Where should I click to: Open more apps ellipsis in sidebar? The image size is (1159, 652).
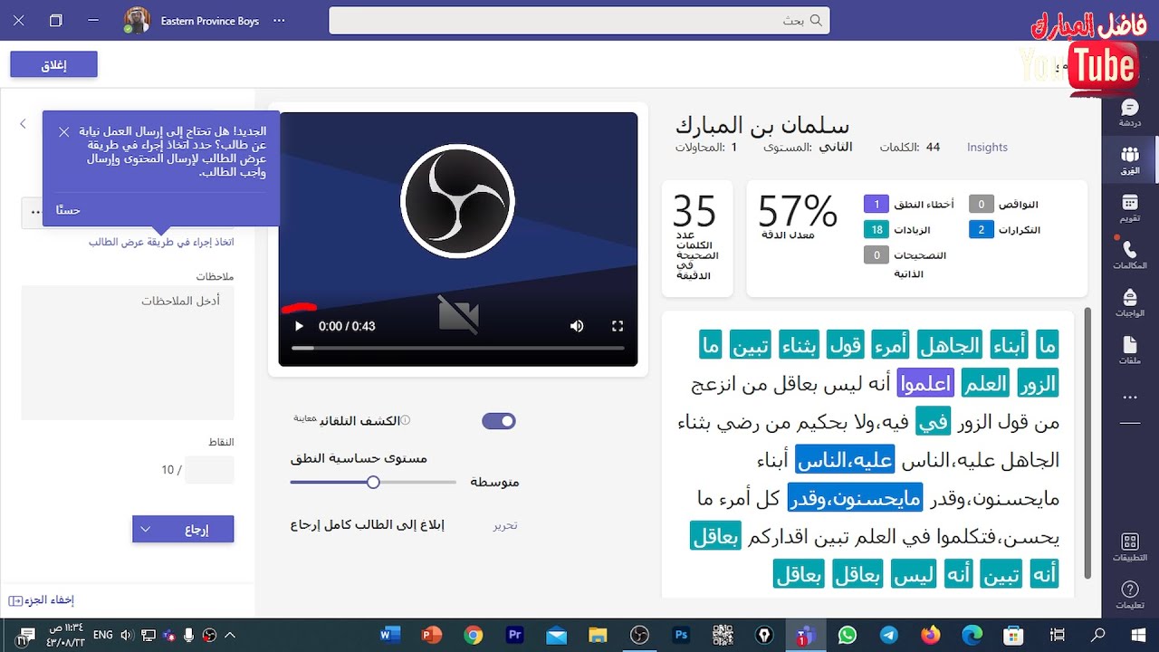tap(1129, 397)
